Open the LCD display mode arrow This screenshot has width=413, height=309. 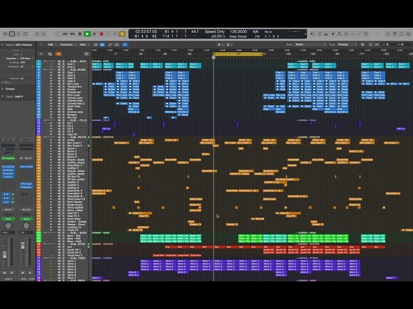(x=305, y=34)
